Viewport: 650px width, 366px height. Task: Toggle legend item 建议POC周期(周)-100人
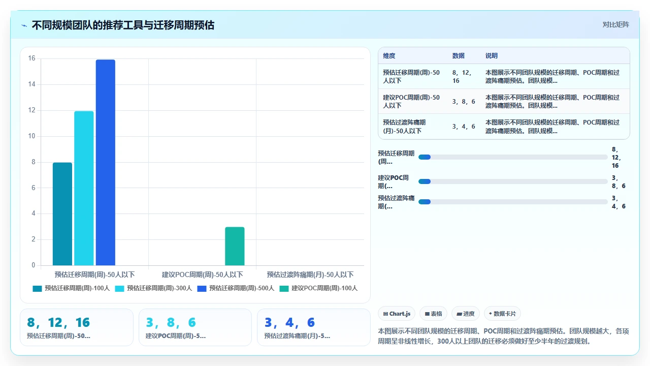click(318, 288)
